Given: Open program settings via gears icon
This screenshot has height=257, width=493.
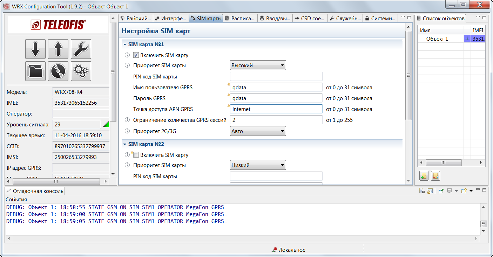Looking at the screenshot, I should 81,71.
